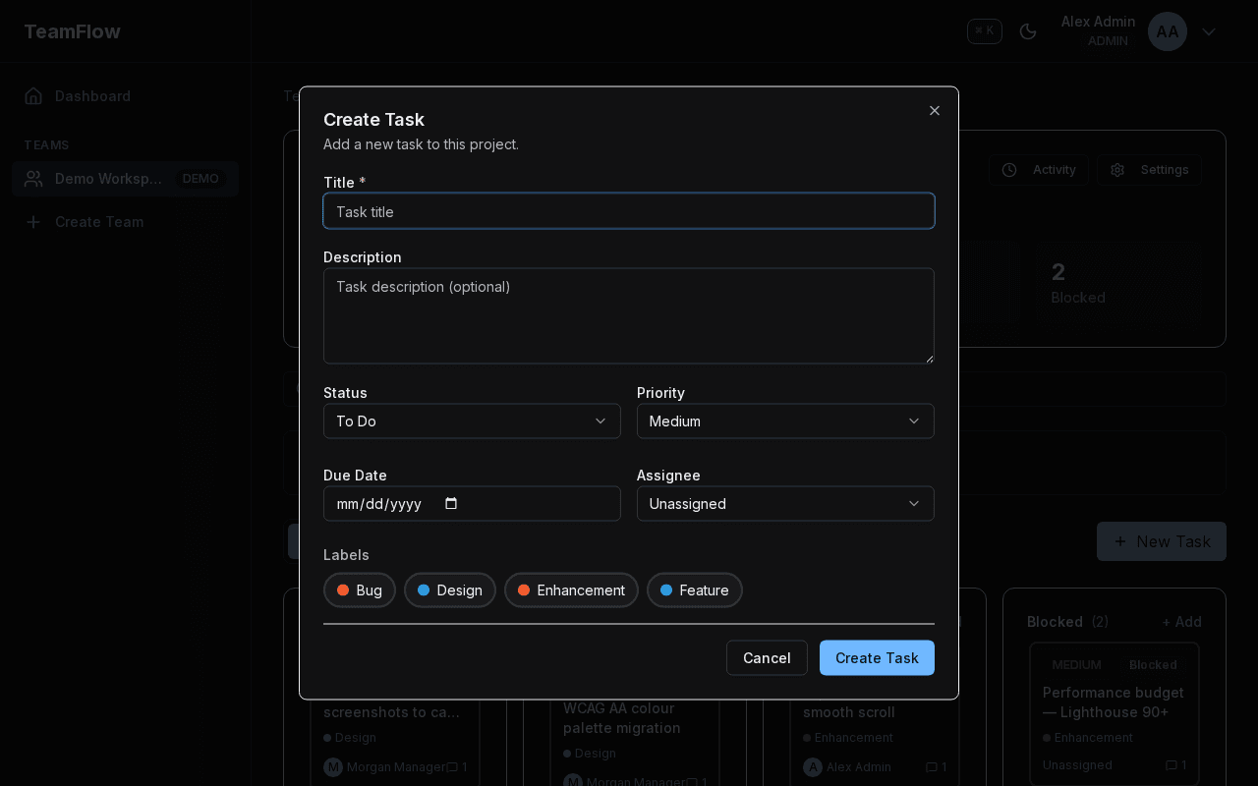Viewport: 1258px width, 786px height.
Task: Toggle dark mode with the moon icon
Action: (1028, 31)
